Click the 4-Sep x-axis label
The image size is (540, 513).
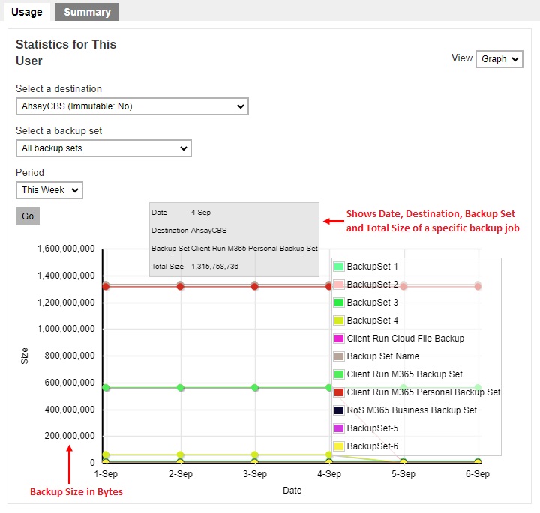coord(329,474)
